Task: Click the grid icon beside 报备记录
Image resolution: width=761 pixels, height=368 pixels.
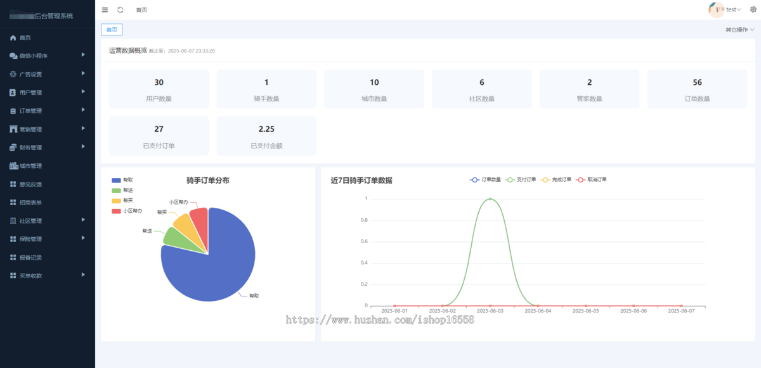Action: click(13, 258)
